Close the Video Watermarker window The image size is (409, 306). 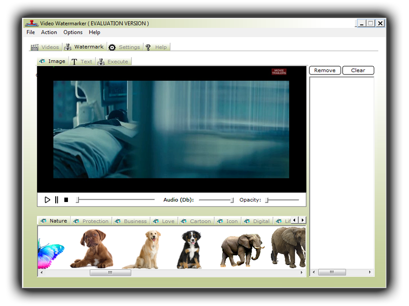380,23
